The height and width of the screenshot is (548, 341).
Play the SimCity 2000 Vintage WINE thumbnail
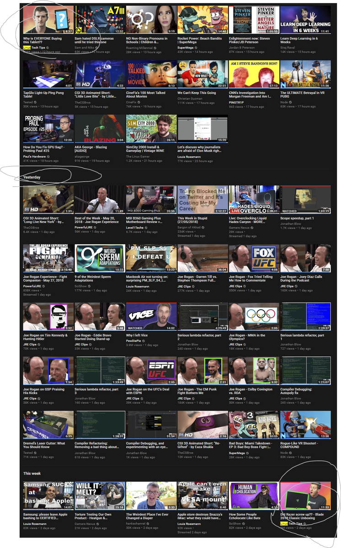(x=151, y=128)
